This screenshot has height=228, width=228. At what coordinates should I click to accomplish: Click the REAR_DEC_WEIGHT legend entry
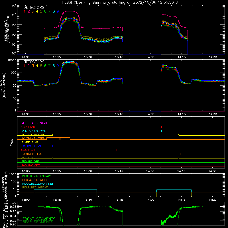pos(35,188)
